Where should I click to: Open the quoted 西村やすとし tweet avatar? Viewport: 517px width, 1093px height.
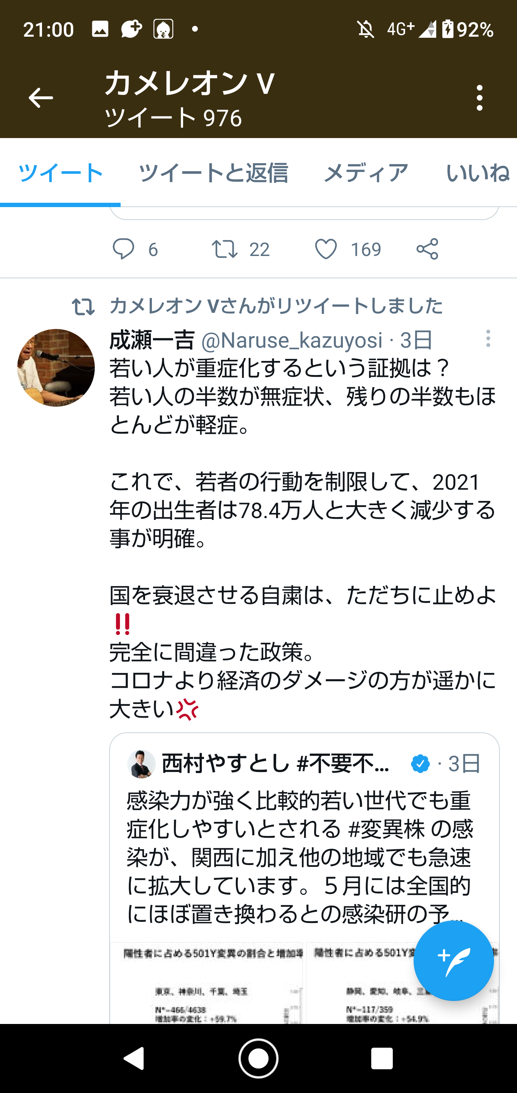[x=141, y=764]
